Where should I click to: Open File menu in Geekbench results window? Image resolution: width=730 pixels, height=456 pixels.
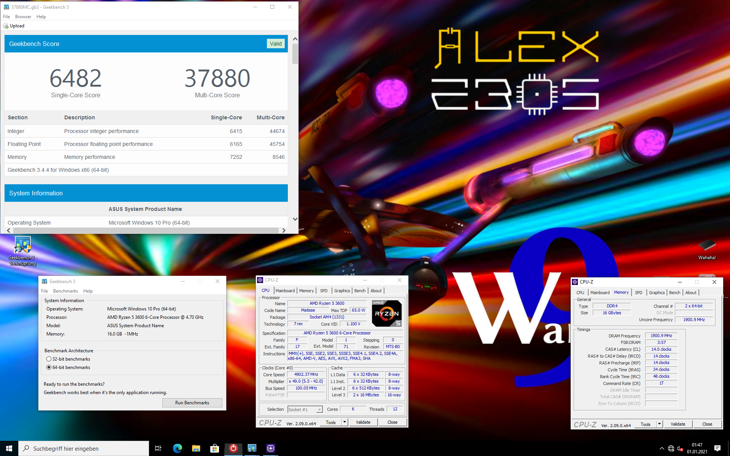(6, 17)
